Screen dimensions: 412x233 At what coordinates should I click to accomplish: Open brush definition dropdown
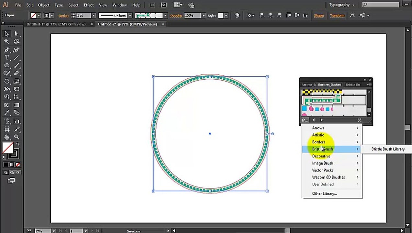[165, 16]
